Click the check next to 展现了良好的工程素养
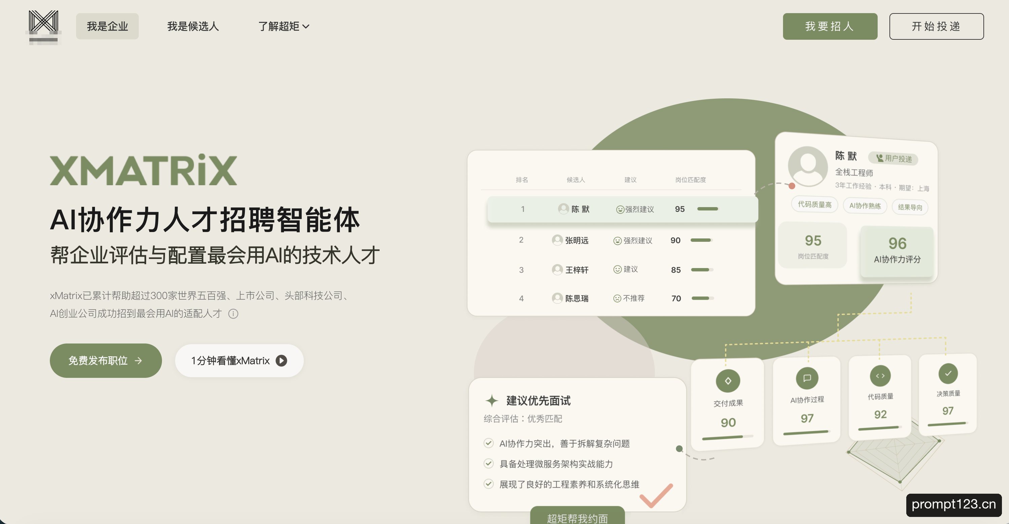 [x=488, y=484]
